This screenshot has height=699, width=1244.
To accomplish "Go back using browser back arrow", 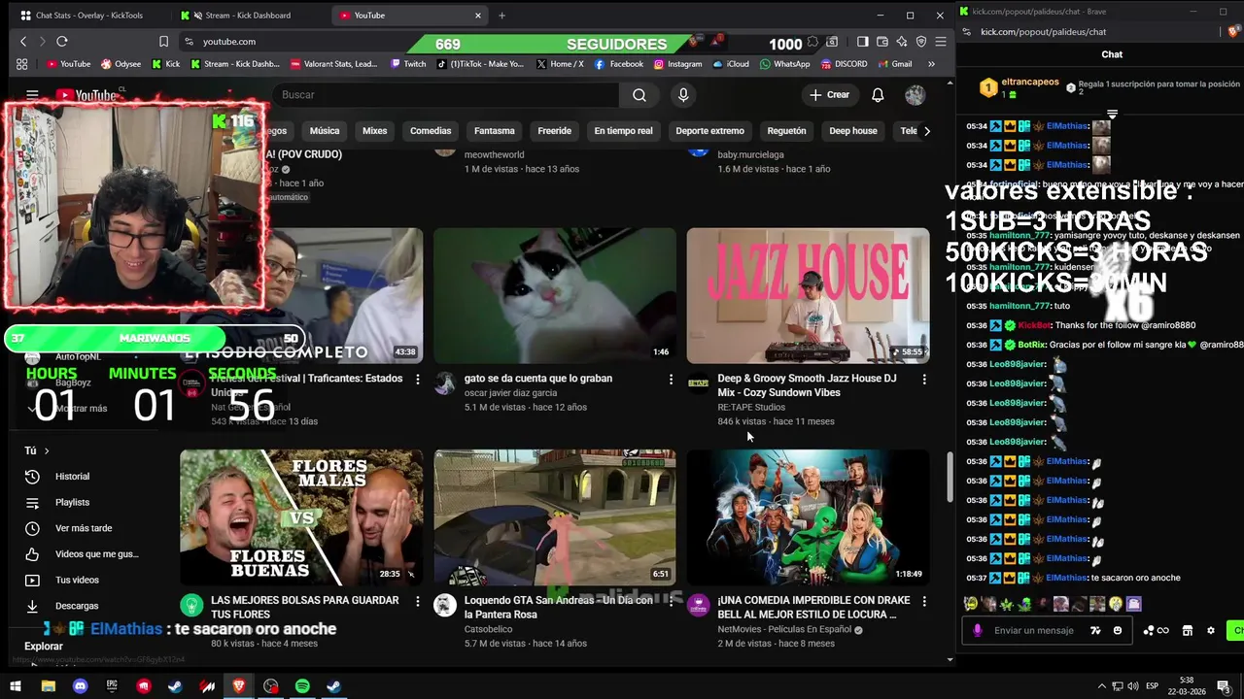I will pyautogui.click(x=24, y=42).
